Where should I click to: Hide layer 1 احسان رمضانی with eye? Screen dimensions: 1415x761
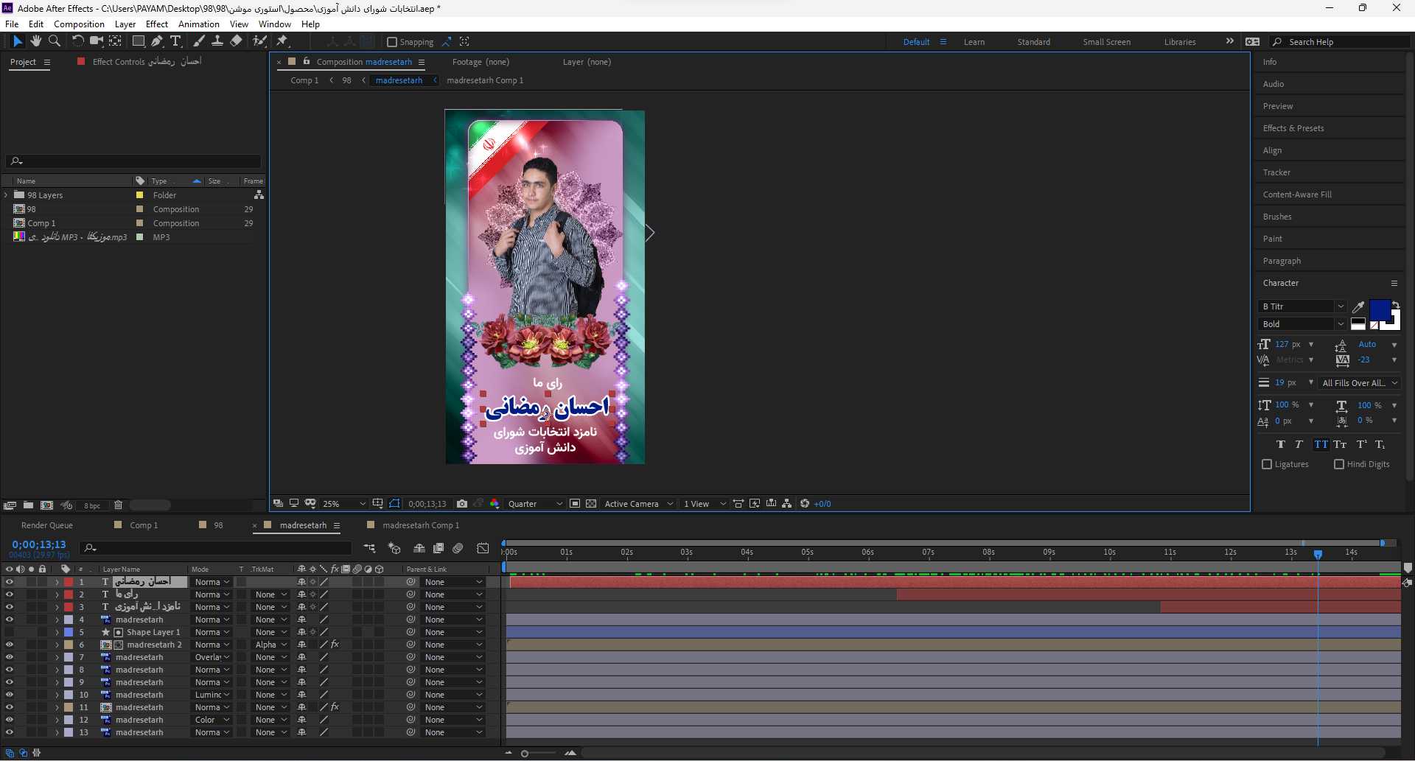click(9, 582)
